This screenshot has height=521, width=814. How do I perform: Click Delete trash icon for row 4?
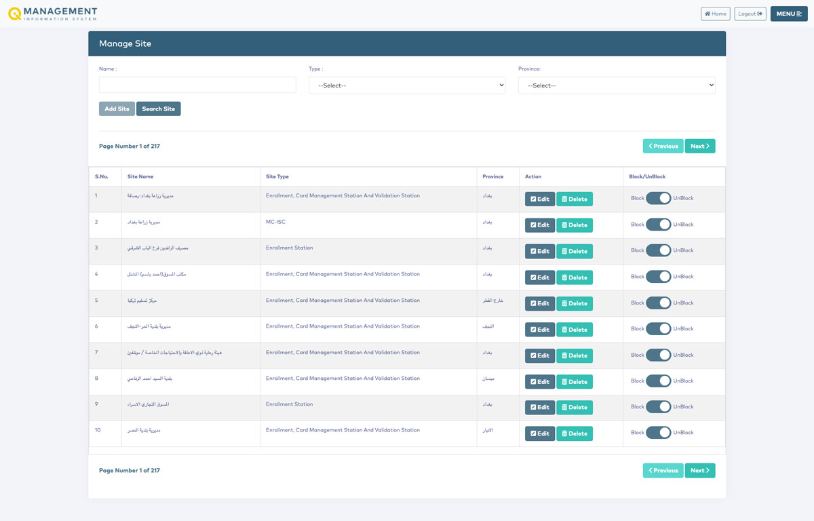point(564,277)
